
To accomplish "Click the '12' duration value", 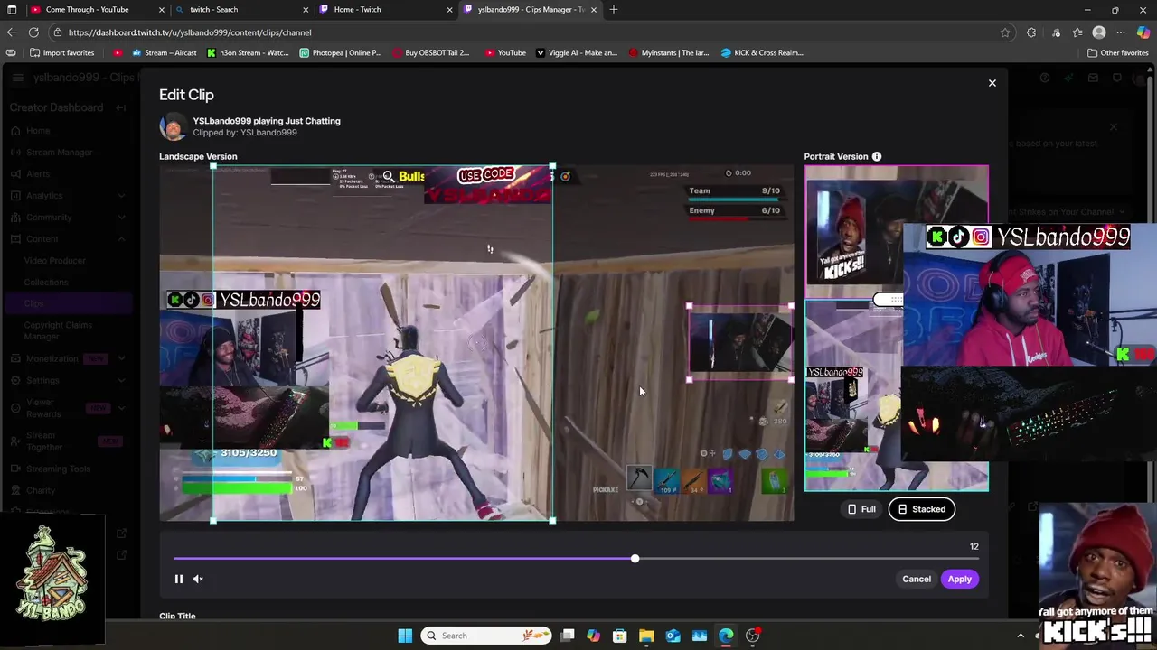I will 974,546.
